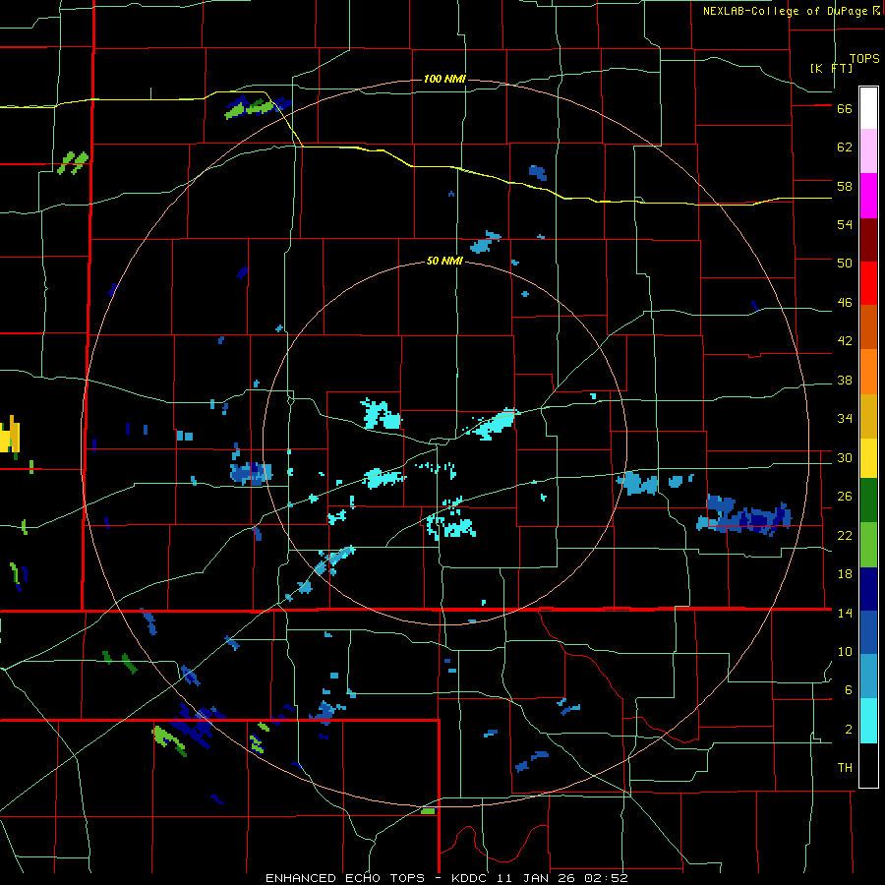This screenshot has width=885, height=885.
Task: Click the green echo near top-left yellow line
Action: click(x=249, y=108)
